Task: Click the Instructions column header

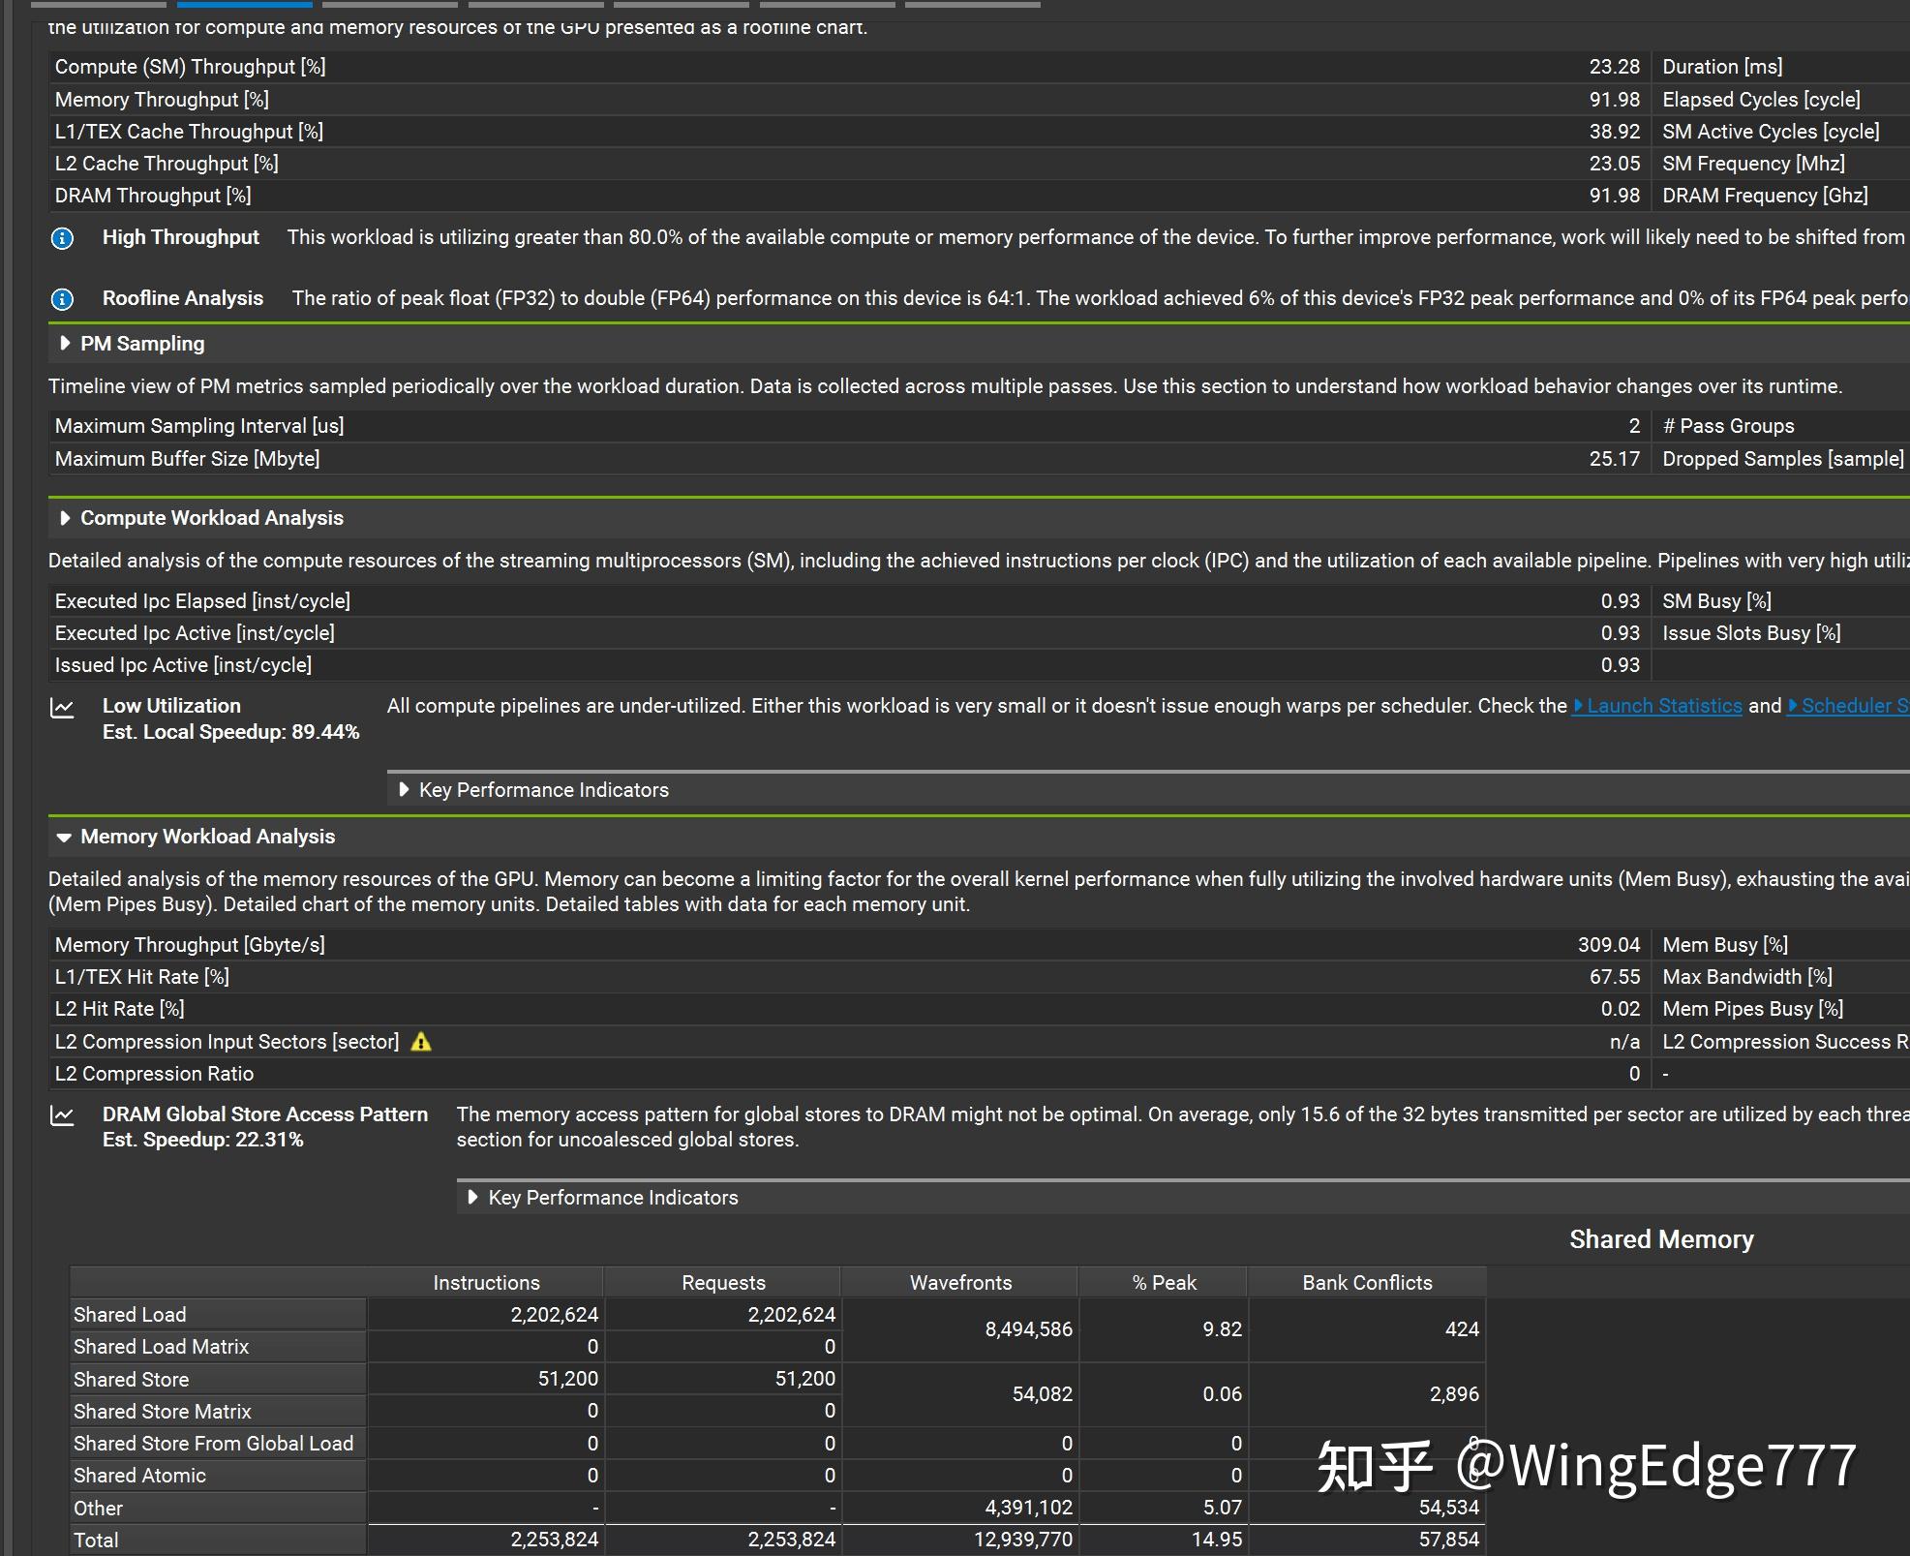Action: (486, 1283)
